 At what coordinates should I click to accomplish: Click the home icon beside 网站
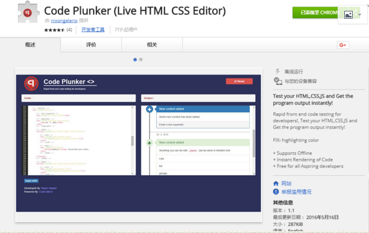[276, 184]
